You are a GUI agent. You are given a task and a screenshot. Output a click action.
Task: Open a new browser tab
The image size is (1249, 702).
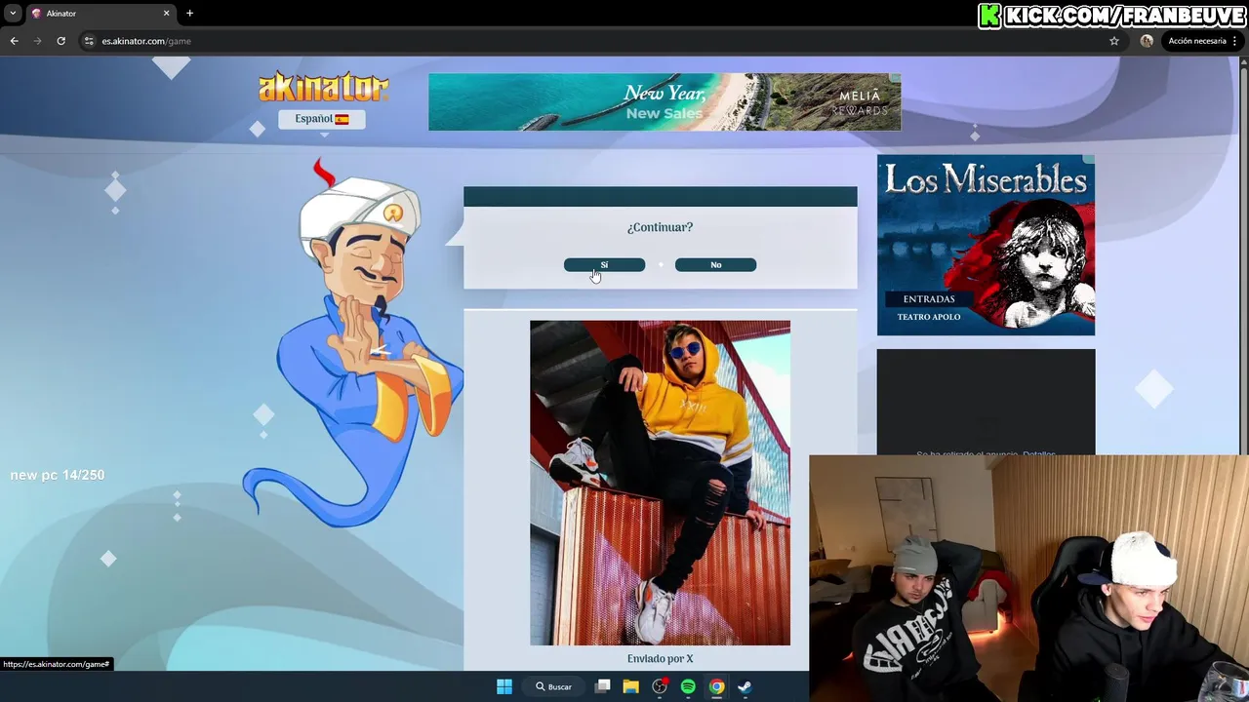[x=189, y=14]
